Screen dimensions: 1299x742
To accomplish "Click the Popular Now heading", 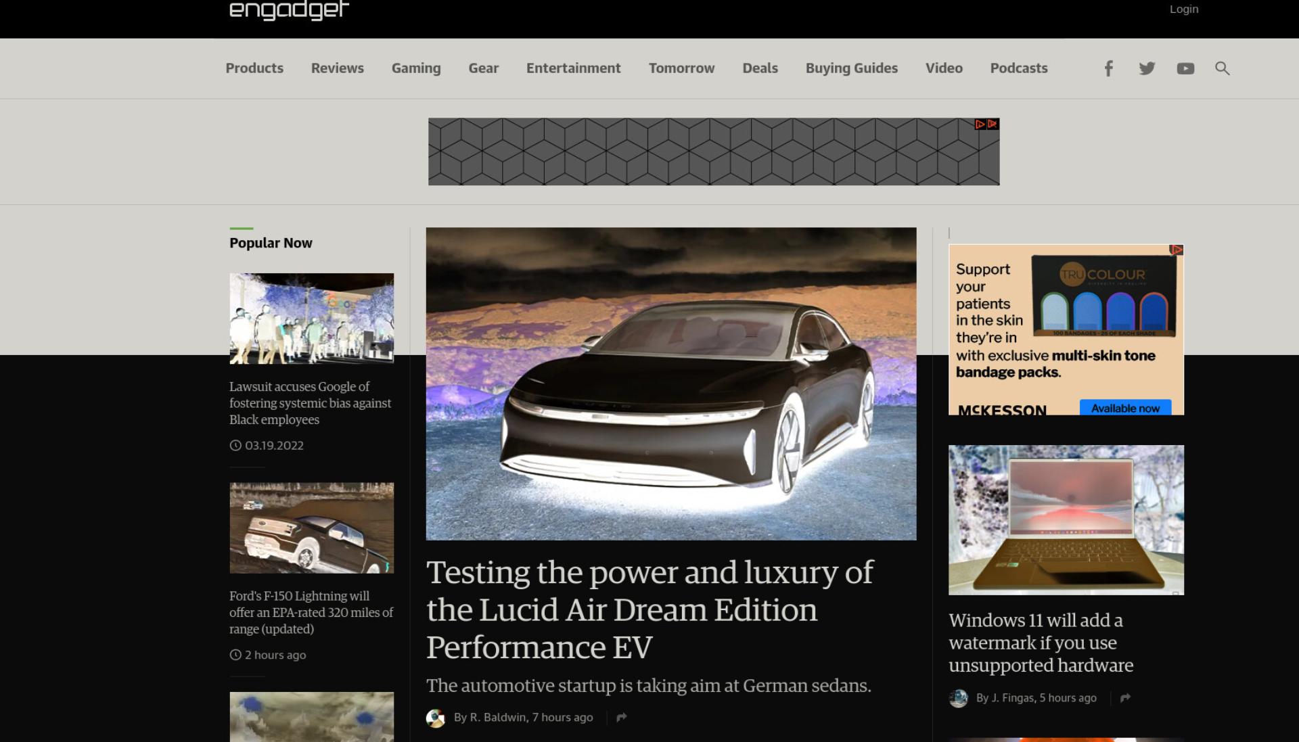I will [x=271, y=243].
